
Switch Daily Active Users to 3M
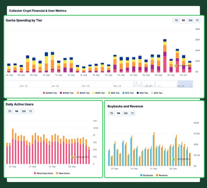coord(24,111)
